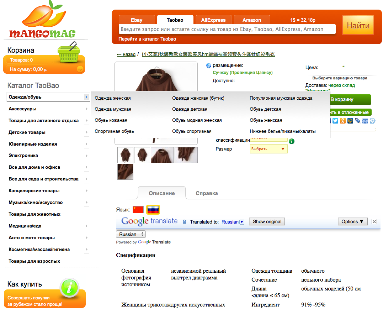Open Обувь кожаная submenu item
This screenshot has width=383, height=309.
pyautogui.click(x=111, y=120)
